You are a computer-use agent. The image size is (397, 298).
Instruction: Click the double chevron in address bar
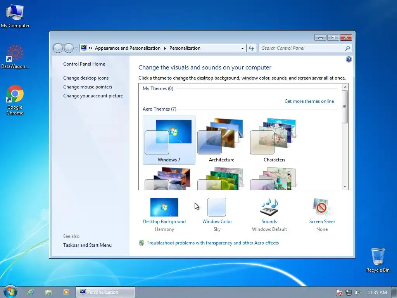[x=90, y=48]
